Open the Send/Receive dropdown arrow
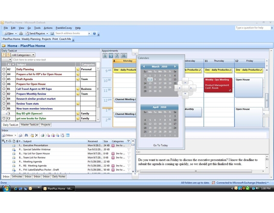Viewport: 274px width, 213px height. 47,34
